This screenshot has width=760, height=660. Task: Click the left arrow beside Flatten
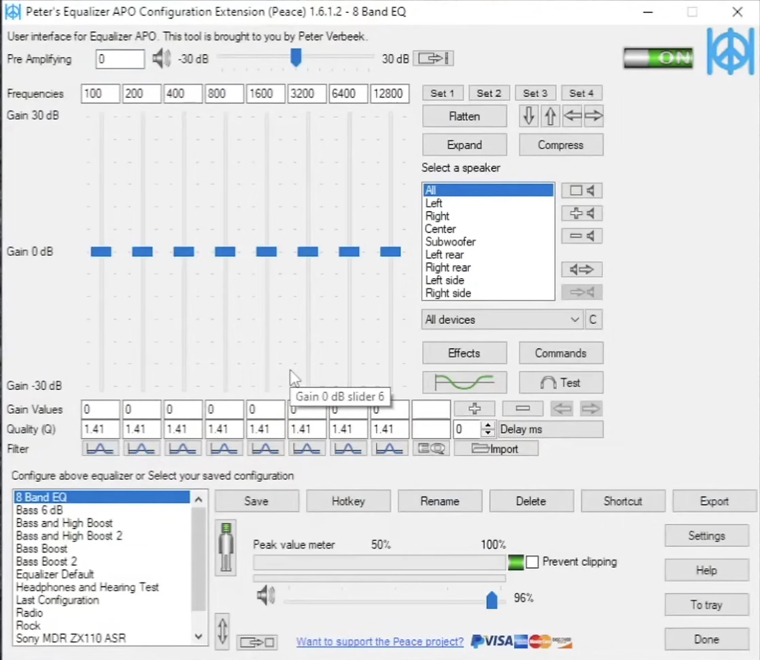pyautogui.click(x=572, y=116)
